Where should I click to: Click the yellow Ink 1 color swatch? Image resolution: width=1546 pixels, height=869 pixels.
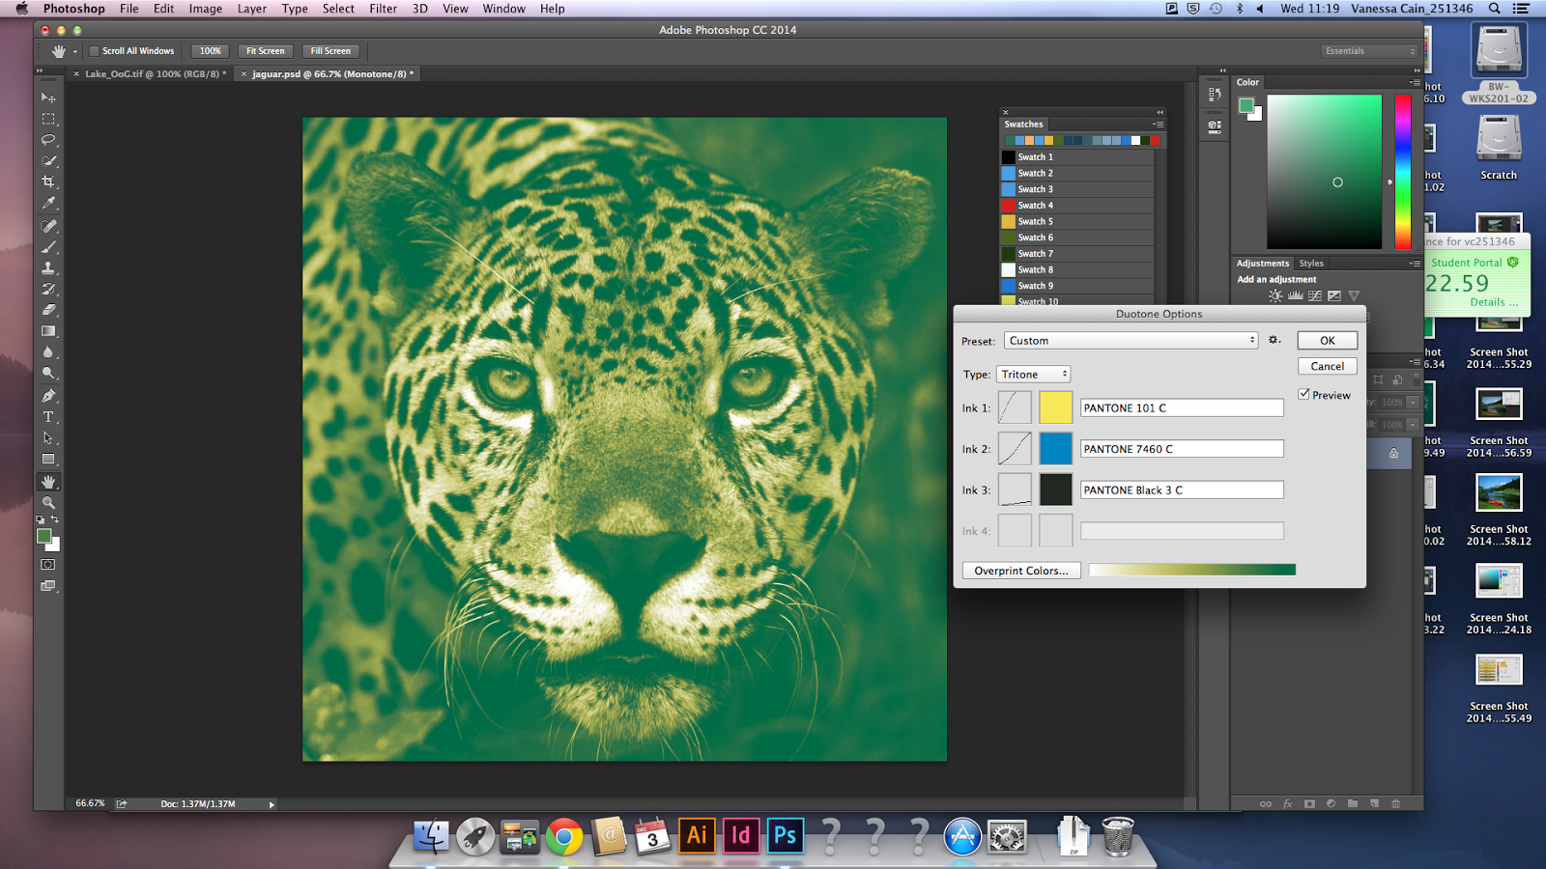click(1055, 407)
